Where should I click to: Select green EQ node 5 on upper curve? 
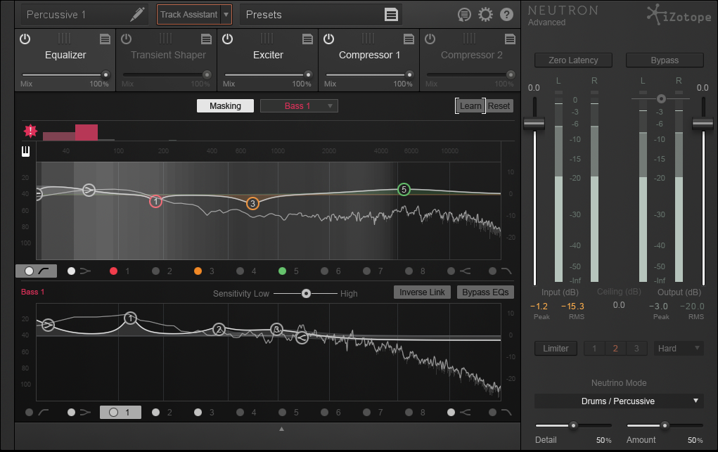coord(404,189)
